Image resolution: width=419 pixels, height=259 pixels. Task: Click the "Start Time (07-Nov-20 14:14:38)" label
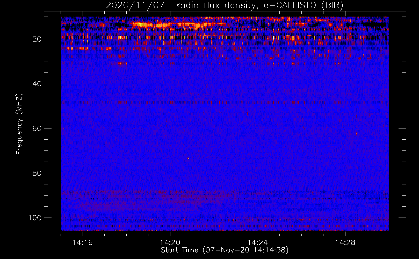(225, 250)
